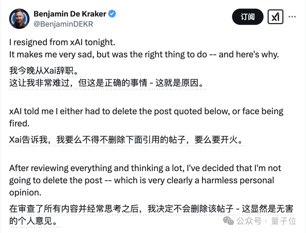Viewport: 306px width, 233px height.
Task: Click the word 'fired.' in the post
Action: 19,123
